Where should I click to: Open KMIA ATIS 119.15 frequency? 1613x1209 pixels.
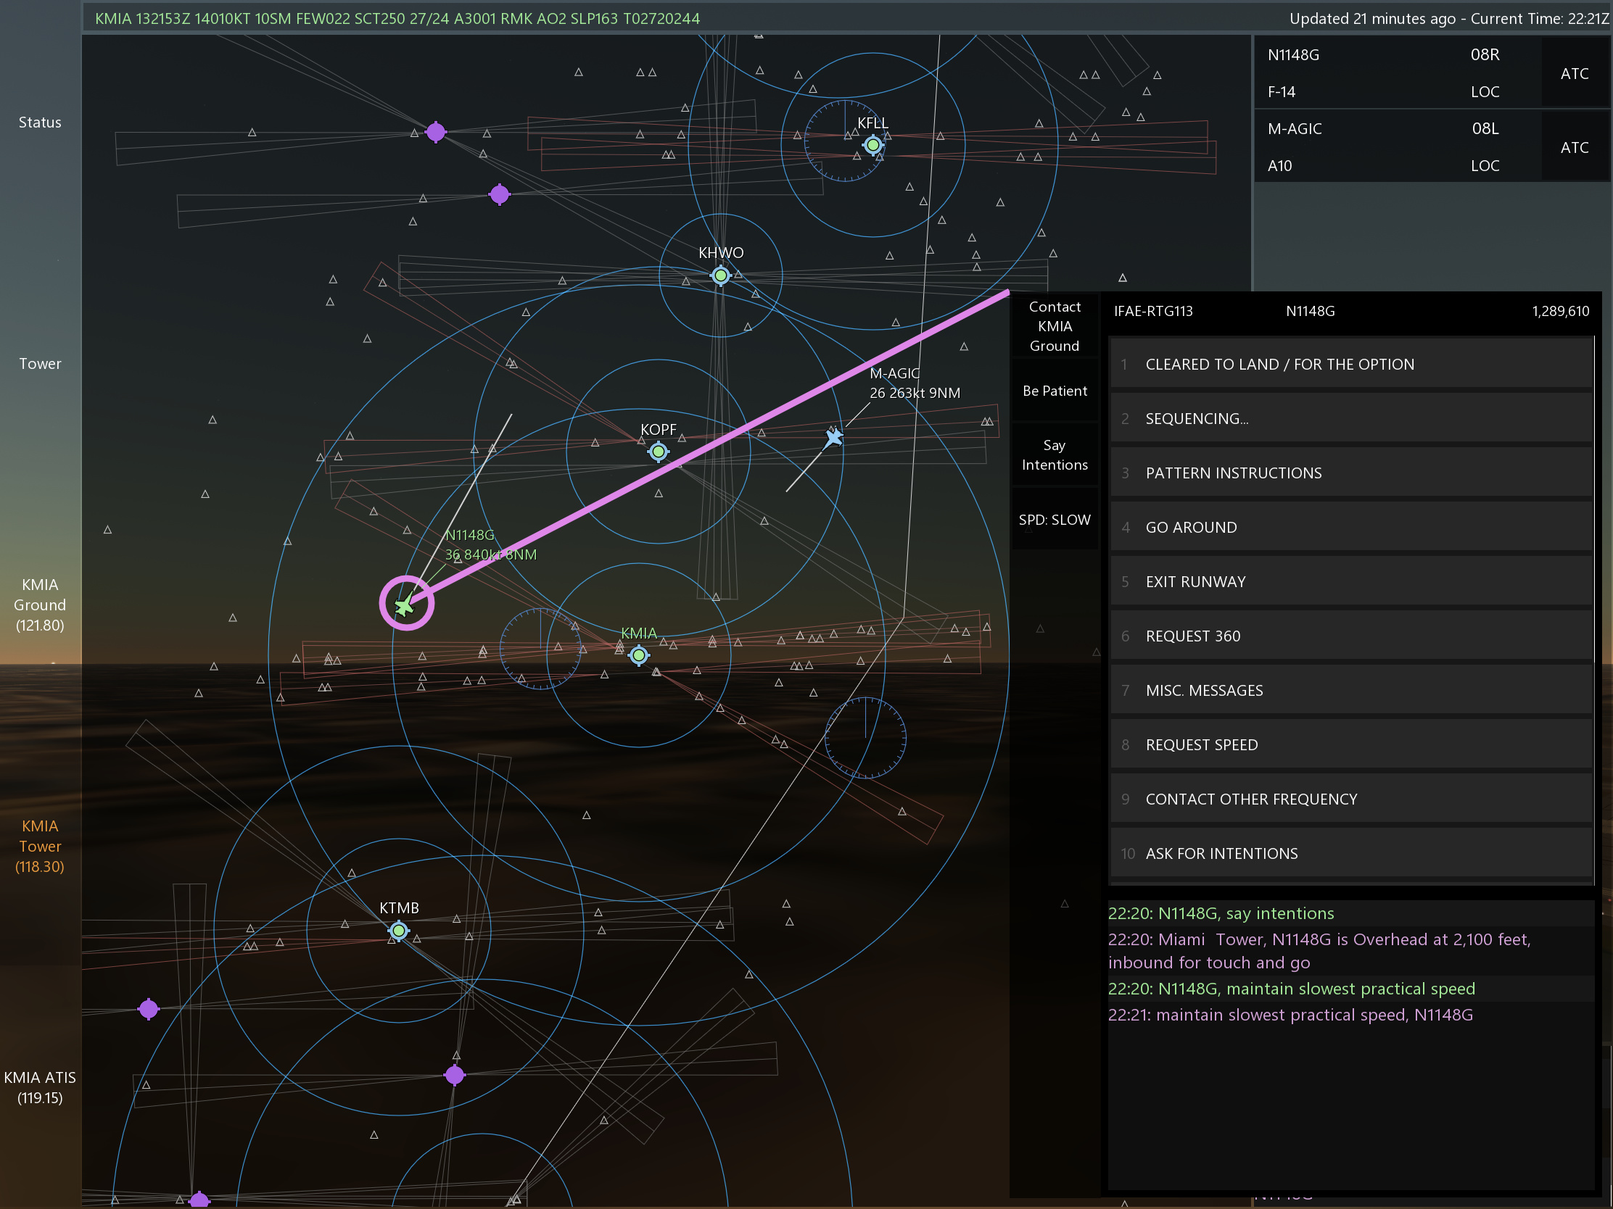[40, 1087]
